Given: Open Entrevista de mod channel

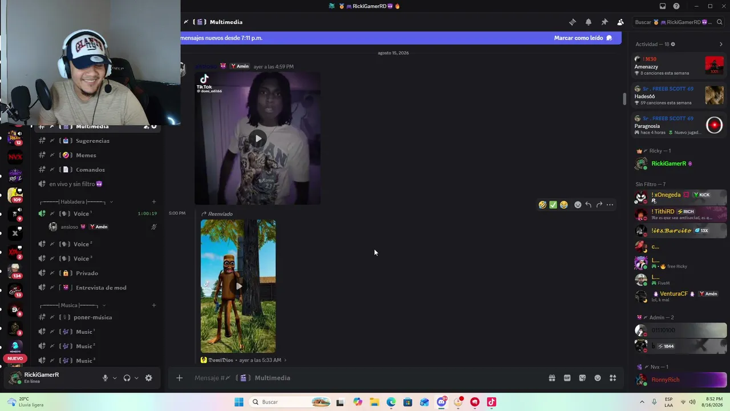Looking at the screenshot, I should click(x=98, y=288).
